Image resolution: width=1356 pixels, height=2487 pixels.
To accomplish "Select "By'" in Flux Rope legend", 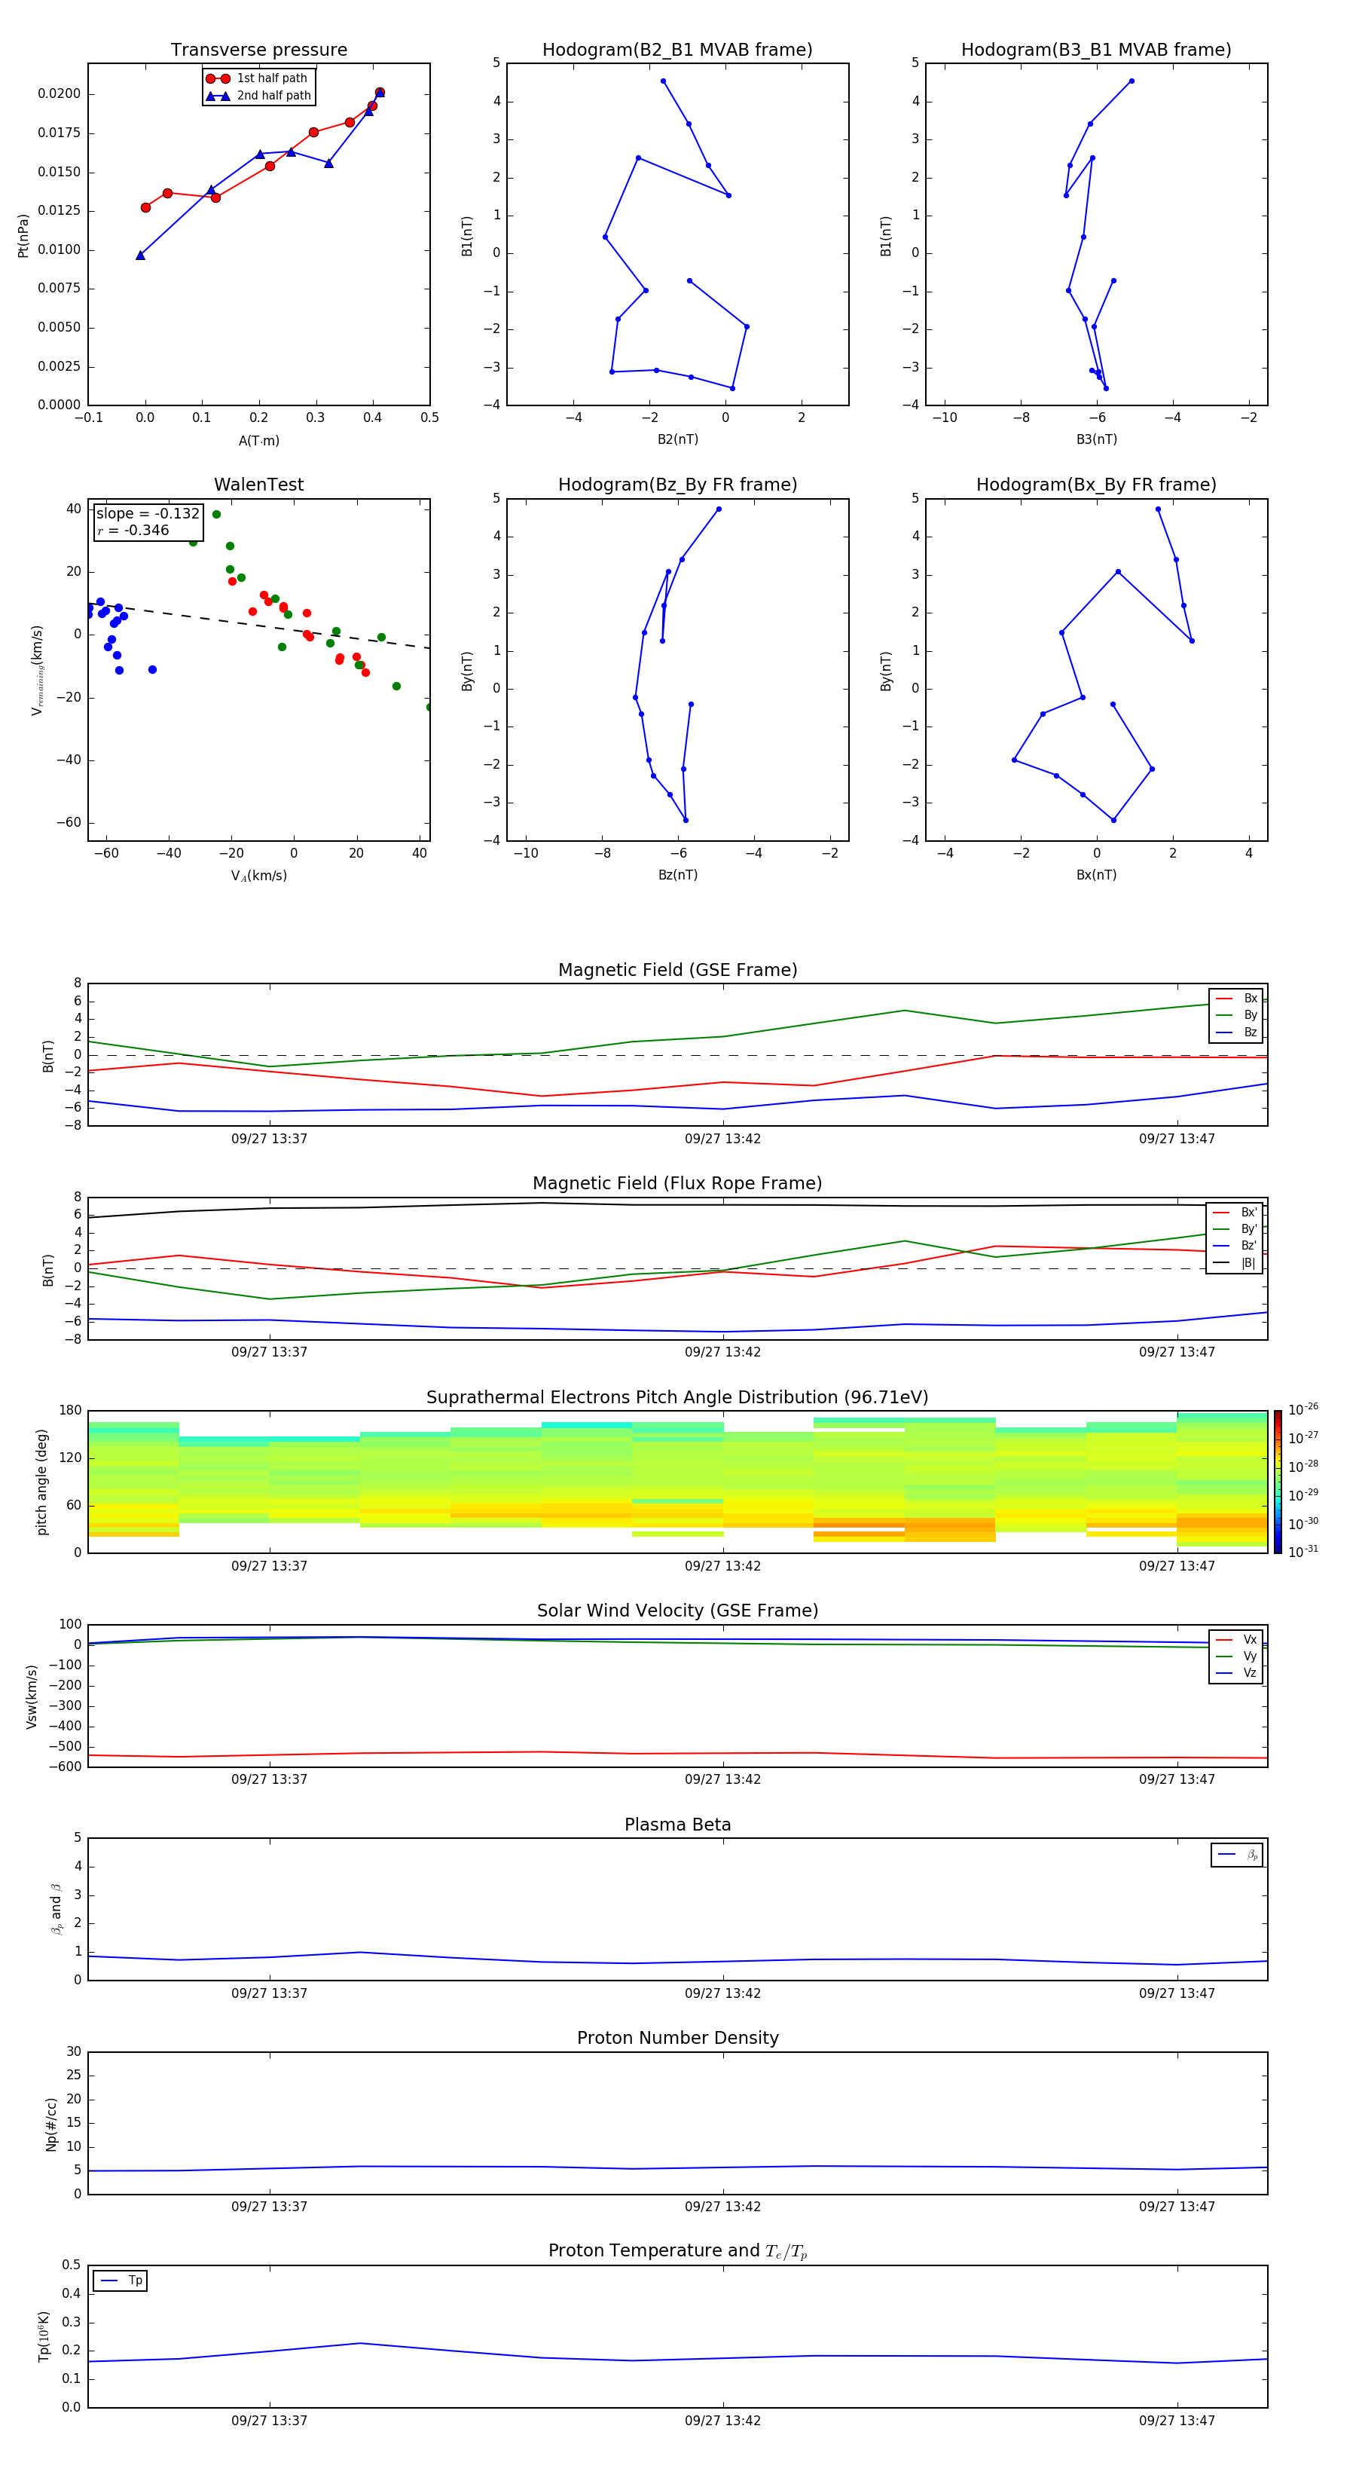I will [x=1235, y=1229].
